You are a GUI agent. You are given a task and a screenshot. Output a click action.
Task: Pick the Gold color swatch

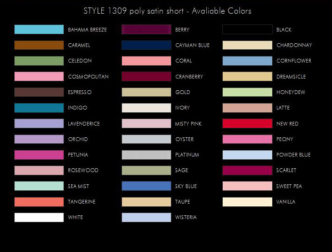click(x=146, y=92)
